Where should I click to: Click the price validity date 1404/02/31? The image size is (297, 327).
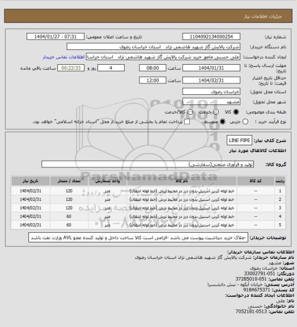tap(211, 80)
